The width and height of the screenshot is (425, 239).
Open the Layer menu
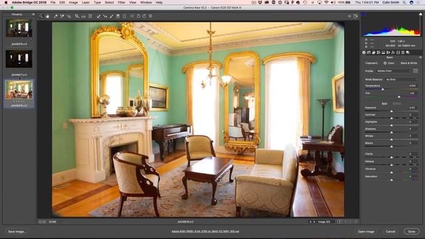86,3
